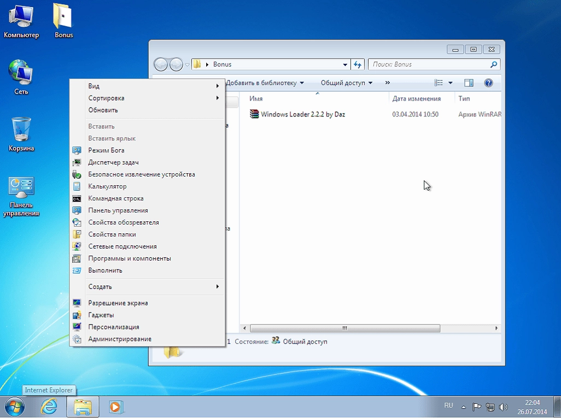Open Windows Media Player from taskbar
561x418 pixels.
(x=115, y=407)
